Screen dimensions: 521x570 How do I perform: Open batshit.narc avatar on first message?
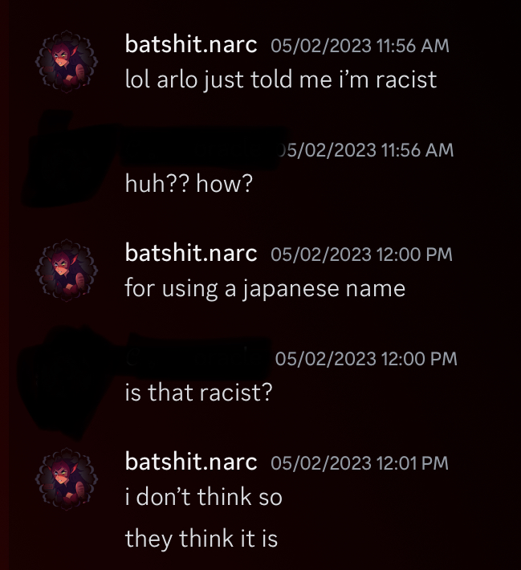(67, 62)
